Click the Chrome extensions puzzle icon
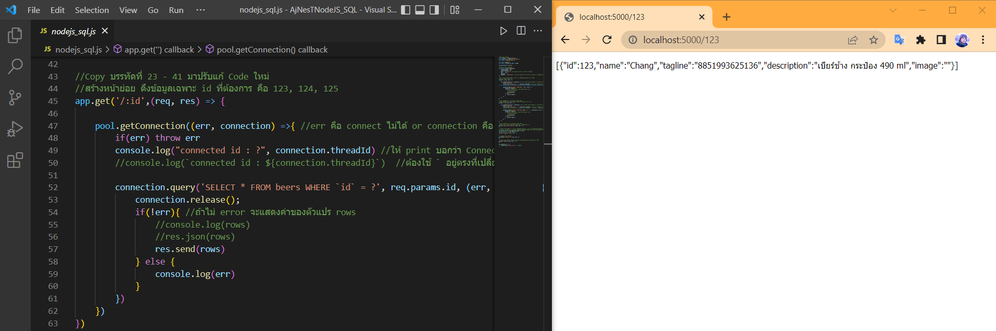The width and height of the screenshot is (996, 331). pos(921,40)
